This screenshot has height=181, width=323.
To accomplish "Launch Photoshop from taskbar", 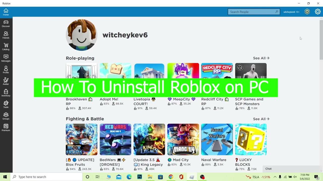I will coord(140,177).
